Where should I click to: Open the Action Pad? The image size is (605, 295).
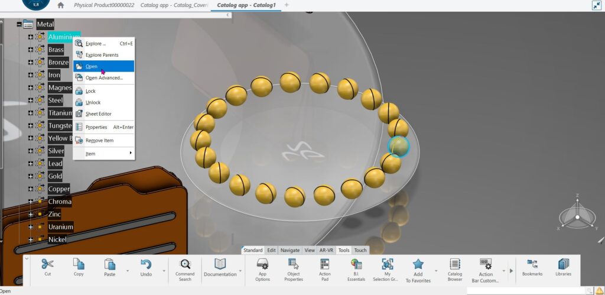click(324, 265)
